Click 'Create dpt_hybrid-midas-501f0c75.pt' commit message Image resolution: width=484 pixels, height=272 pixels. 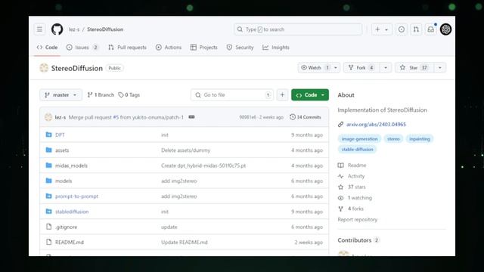coord(203,165)
